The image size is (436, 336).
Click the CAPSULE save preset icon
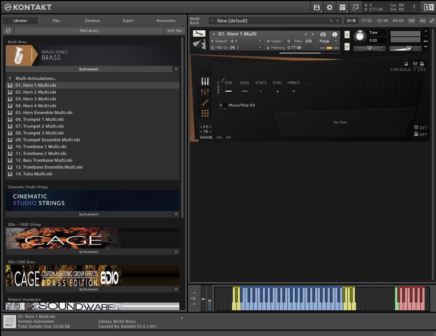pos(415,64)
